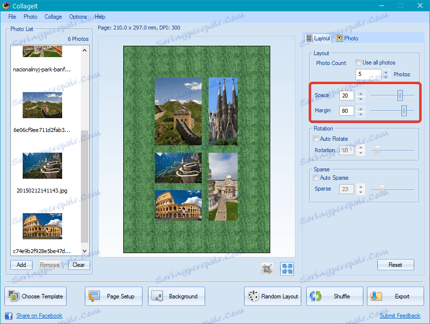
Task: Click the Sagrada Familia photo in collage
Action: [223, 111]
